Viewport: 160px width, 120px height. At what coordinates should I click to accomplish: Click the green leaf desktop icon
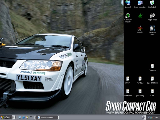140,16
